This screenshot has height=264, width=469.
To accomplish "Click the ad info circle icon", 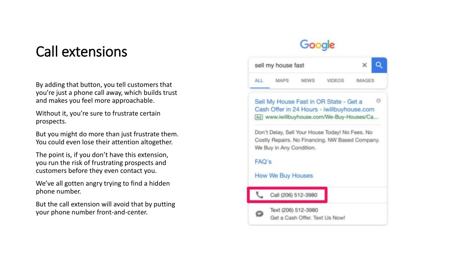I will 378,101.
